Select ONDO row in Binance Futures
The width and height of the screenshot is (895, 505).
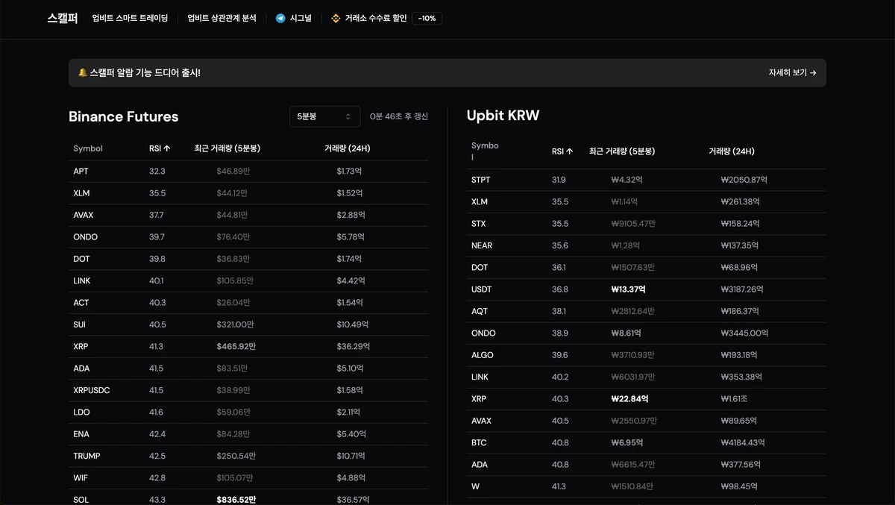[x=248, y=237]
